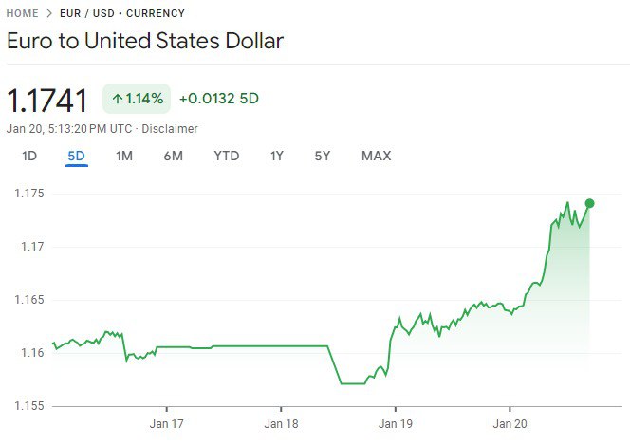Click the EUR / USD • CURRENCY breadcrumb

click(x=122, y=14)
